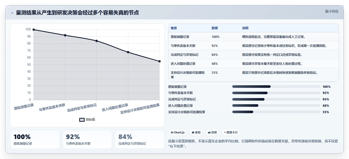Click the Chart.js tag
This screenshot has width=349, height=159.
point(178,132)
